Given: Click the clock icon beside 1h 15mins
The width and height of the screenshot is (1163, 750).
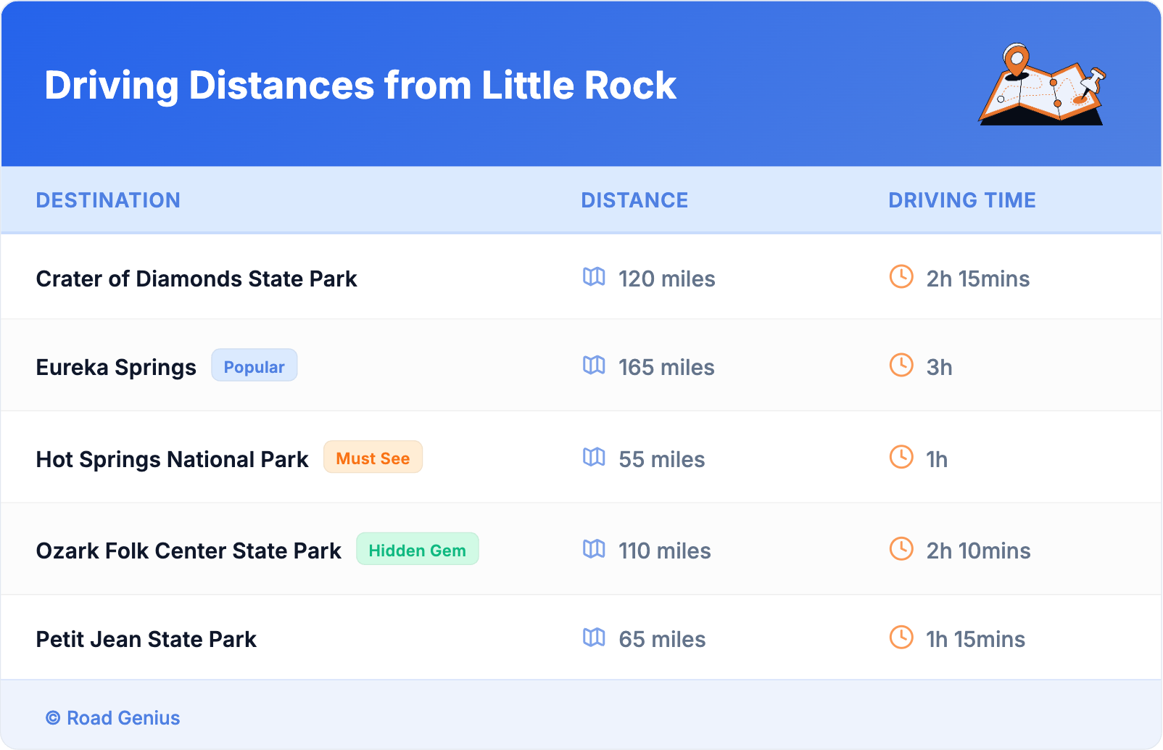Looking at the screenshot, I should click(x=901, y=638).
